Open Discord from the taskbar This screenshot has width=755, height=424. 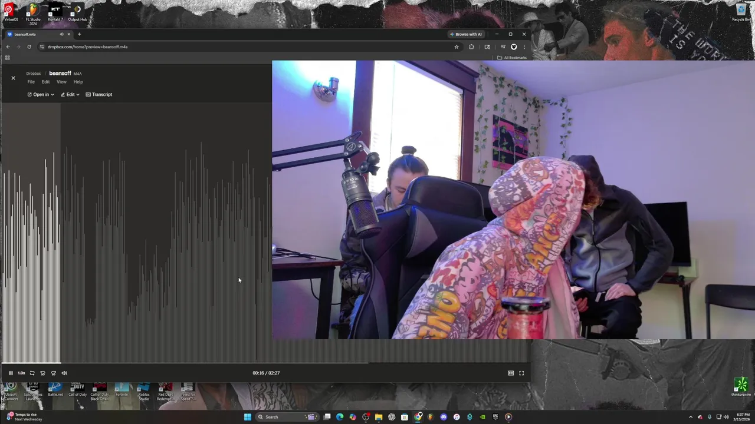point(444,417)
